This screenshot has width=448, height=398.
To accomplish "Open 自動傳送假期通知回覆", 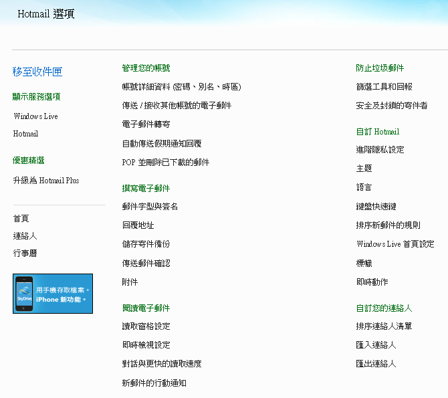I will [162, 143].
